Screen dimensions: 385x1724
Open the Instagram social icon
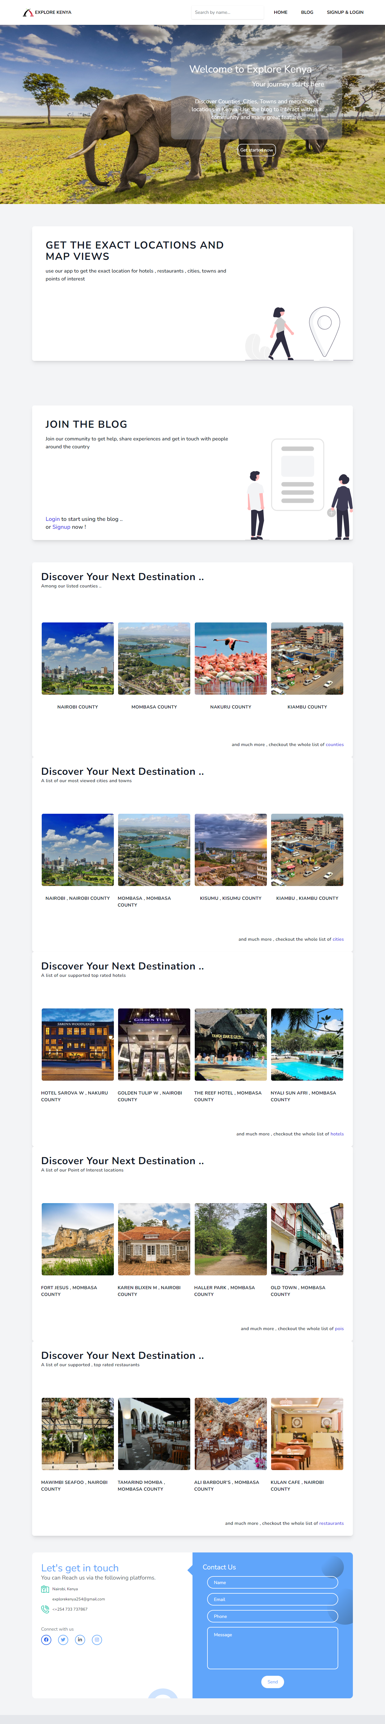[97, 1639]
